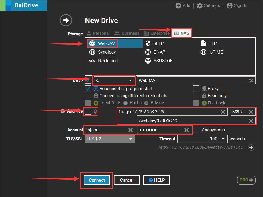Select the Private radio button

click(x=146, y=103)
